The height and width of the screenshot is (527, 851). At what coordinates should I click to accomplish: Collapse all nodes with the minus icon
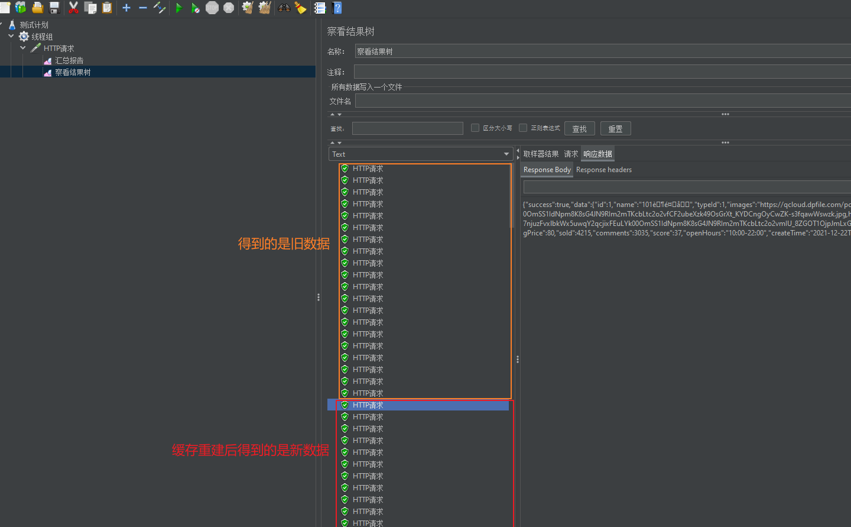143,8
